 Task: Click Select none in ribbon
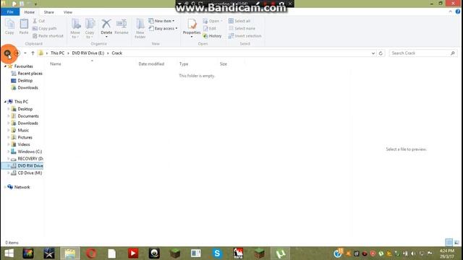click(242, 28)
